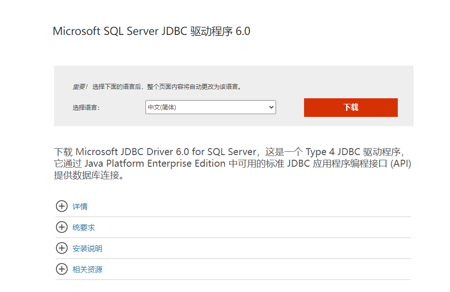
Task: Open the 相关资源 link
Action: pos(87,269)
